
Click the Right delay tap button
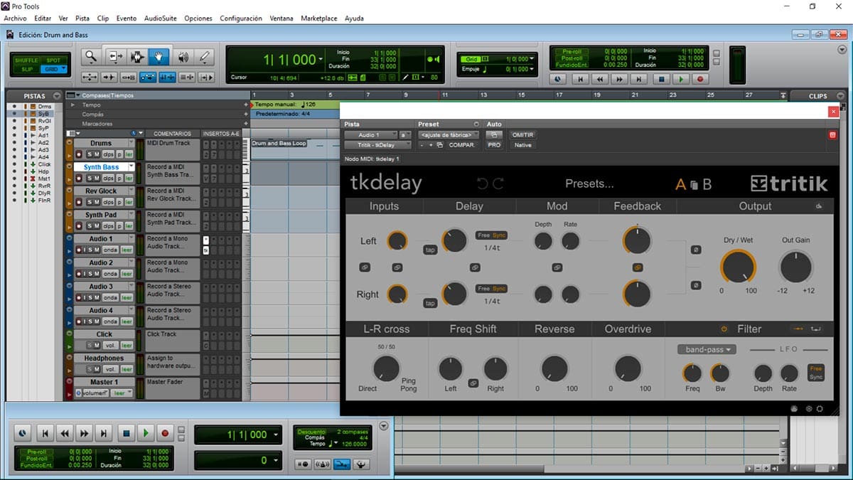pyautogui.click(x=430, y=303)
